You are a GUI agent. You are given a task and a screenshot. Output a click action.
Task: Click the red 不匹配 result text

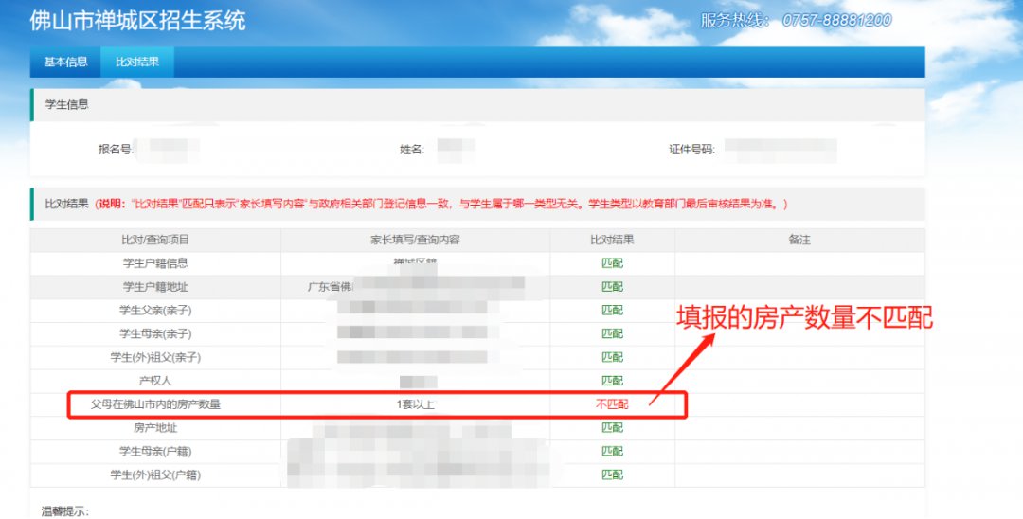(612, 404)
